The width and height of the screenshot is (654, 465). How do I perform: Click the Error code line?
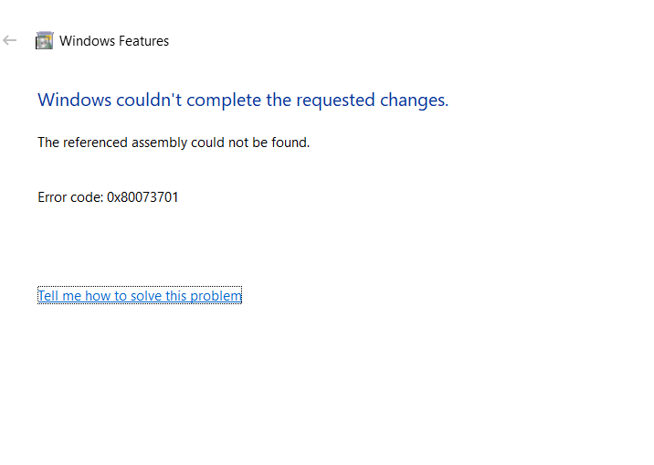coord(108,196)
